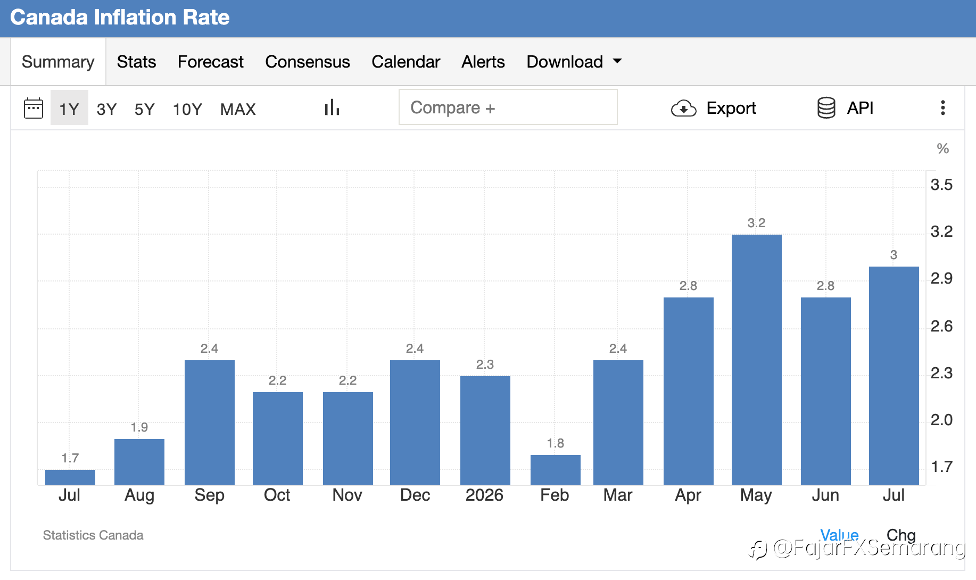Screen dimensions: 976x580
Task: Select the 1Y time range
Action: click(69, 109)
